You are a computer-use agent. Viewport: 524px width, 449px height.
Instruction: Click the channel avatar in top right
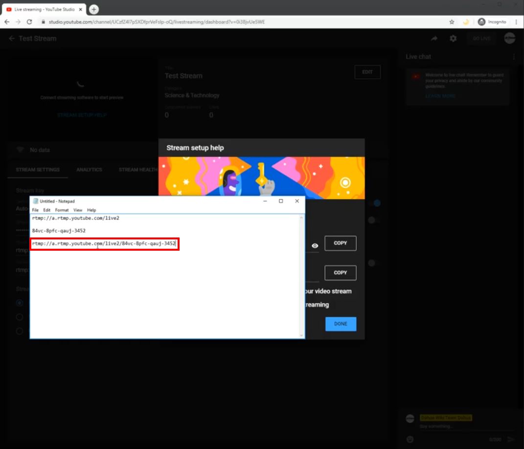coord(510,39)
